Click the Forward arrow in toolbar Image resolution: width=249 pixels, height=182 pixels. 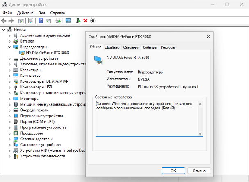pos(11,21)
